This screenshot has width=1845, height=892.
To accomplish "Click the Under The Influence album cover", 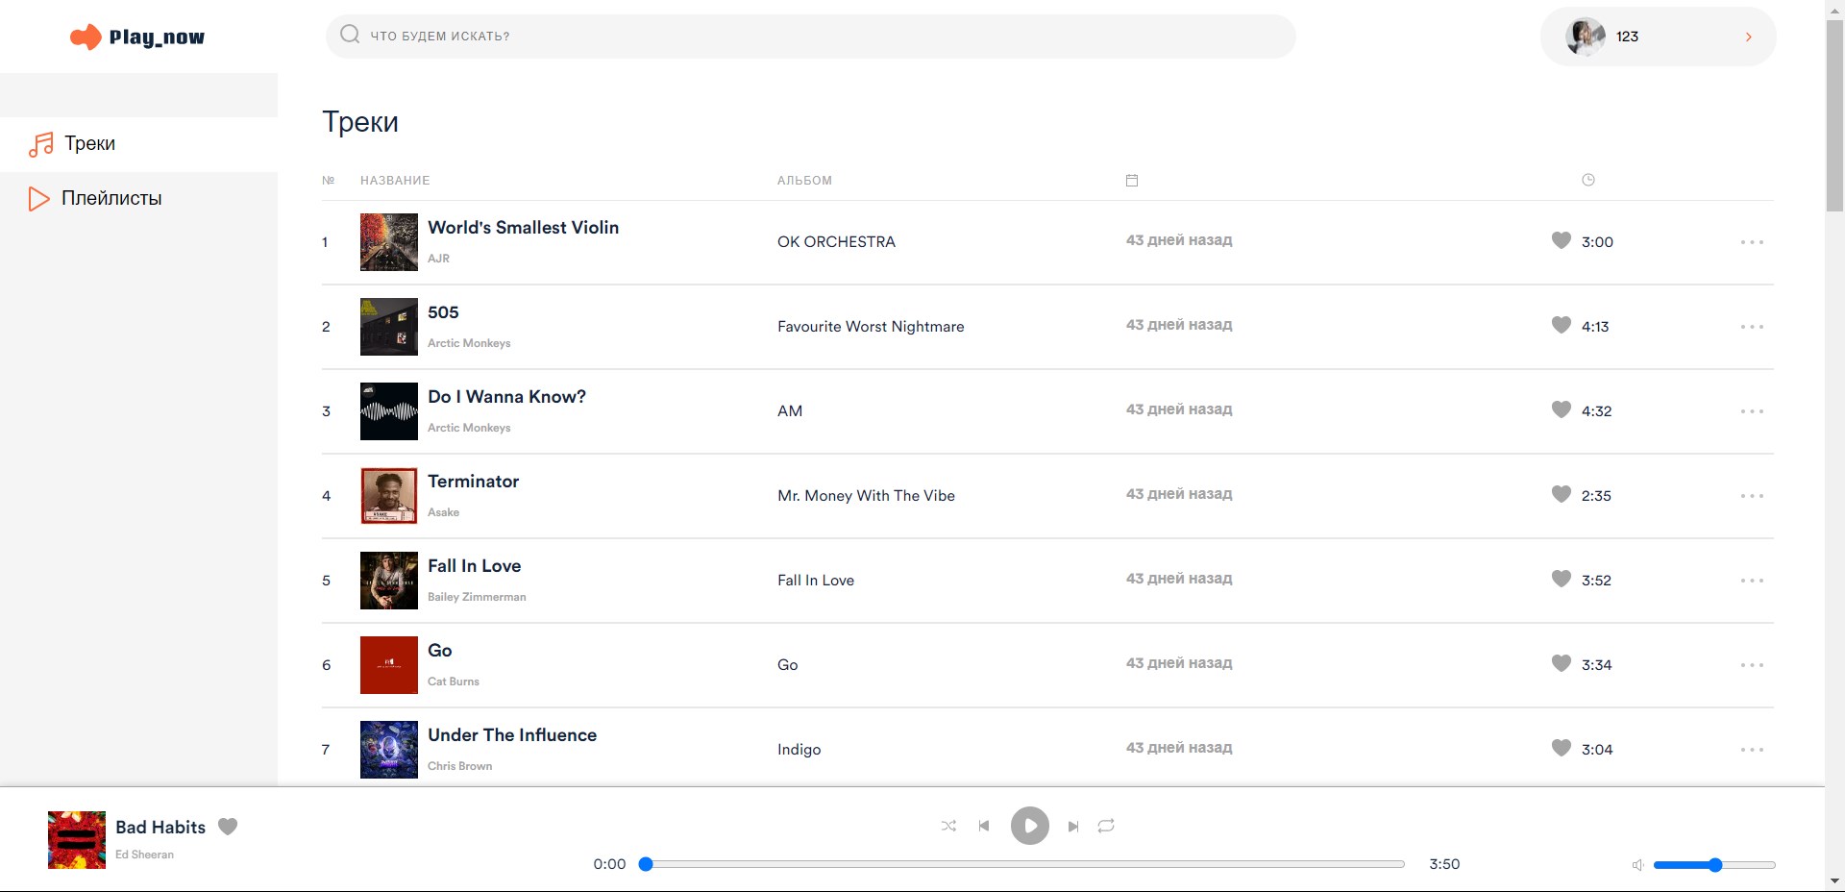I will point(389,750).
